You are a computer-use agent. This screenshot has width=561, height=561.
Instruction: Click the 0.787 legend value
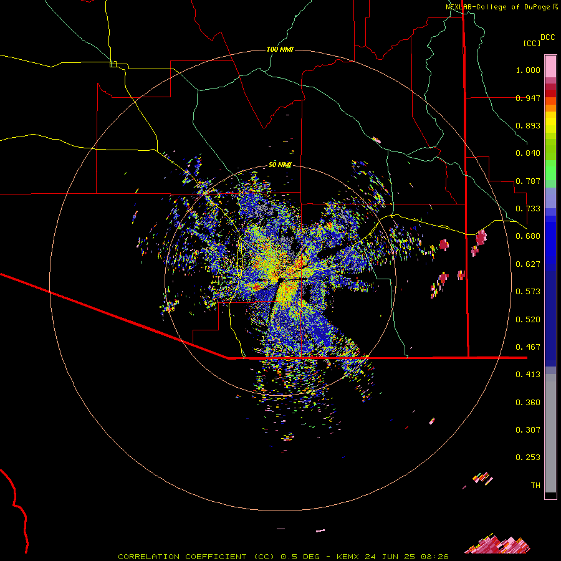[x=528, y=181]
